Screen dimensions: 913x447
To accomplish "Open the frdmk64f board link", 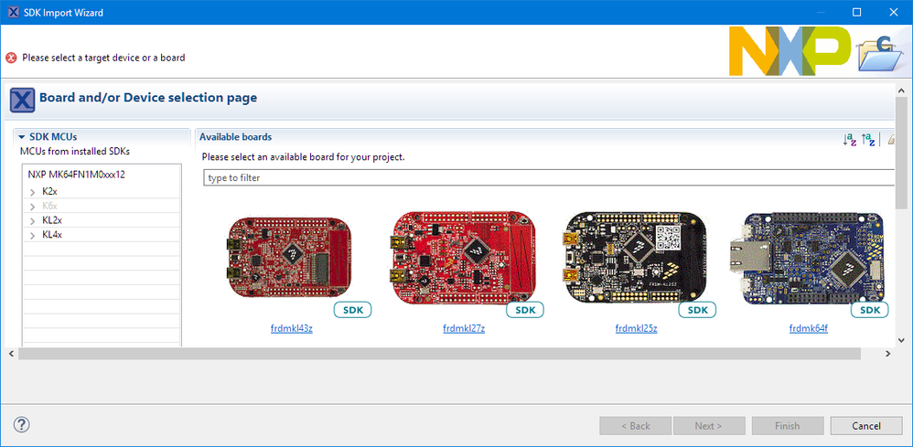I will [x=809, y=328].
